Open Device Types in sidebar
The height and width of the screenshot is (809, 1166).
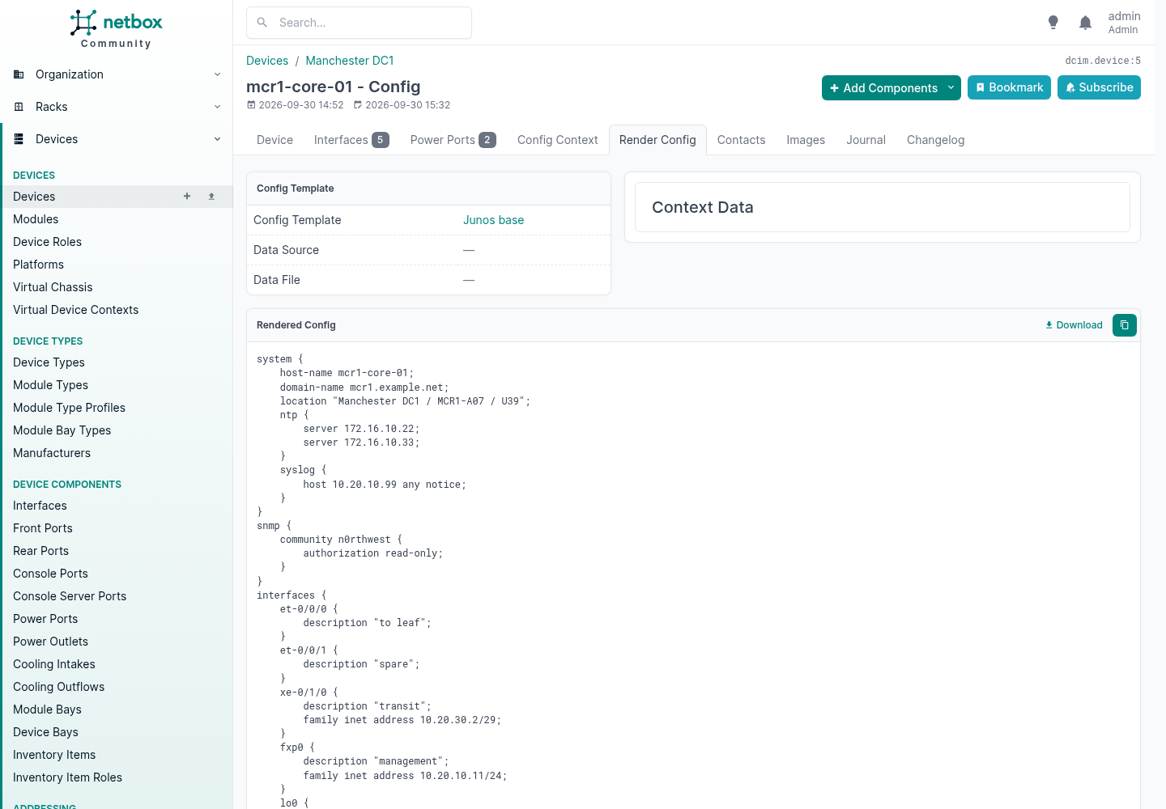pyautogui.click(x=49, y=362)
